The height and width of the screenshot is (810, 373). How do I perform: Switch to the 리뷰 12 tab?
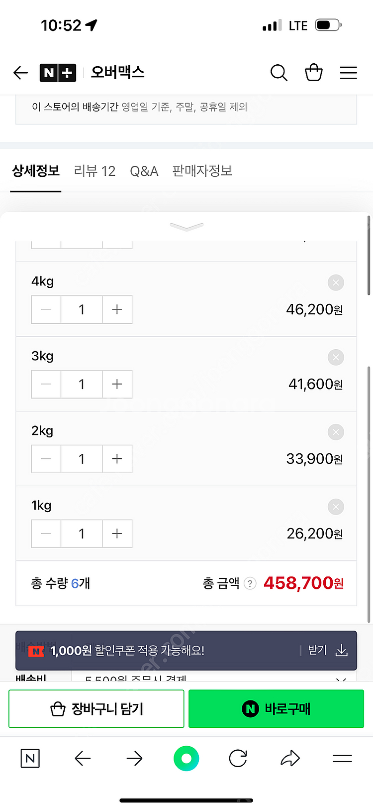tap(94, 171)
